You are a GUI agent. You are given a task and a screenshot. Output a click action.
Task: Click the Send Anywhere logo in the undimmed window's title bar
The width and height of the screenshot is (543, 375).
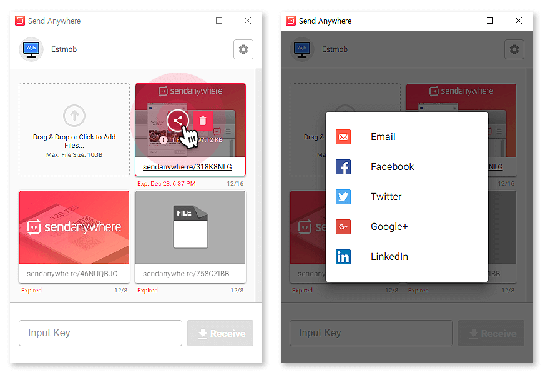[20, 21]
